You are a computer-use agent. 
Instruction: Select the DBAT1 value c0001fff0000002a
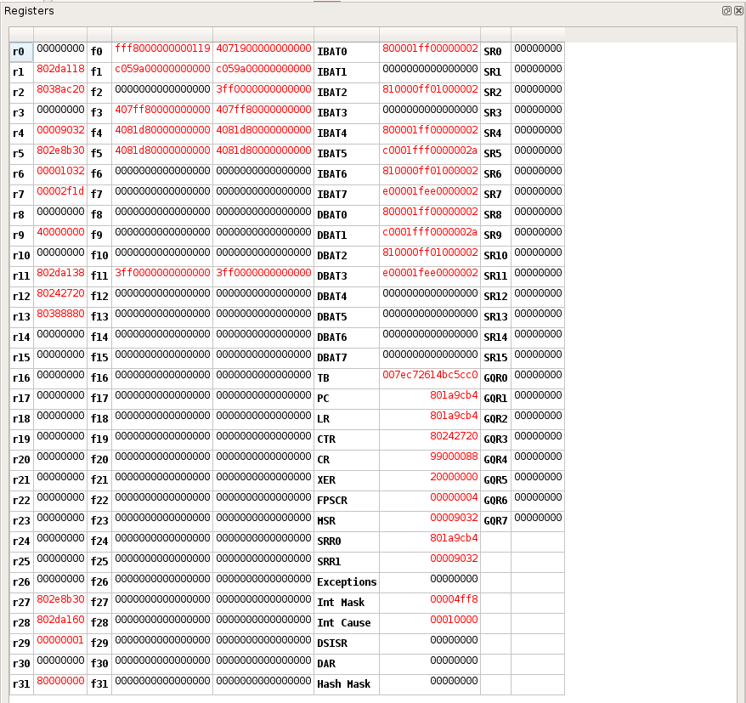coord(430,232)
